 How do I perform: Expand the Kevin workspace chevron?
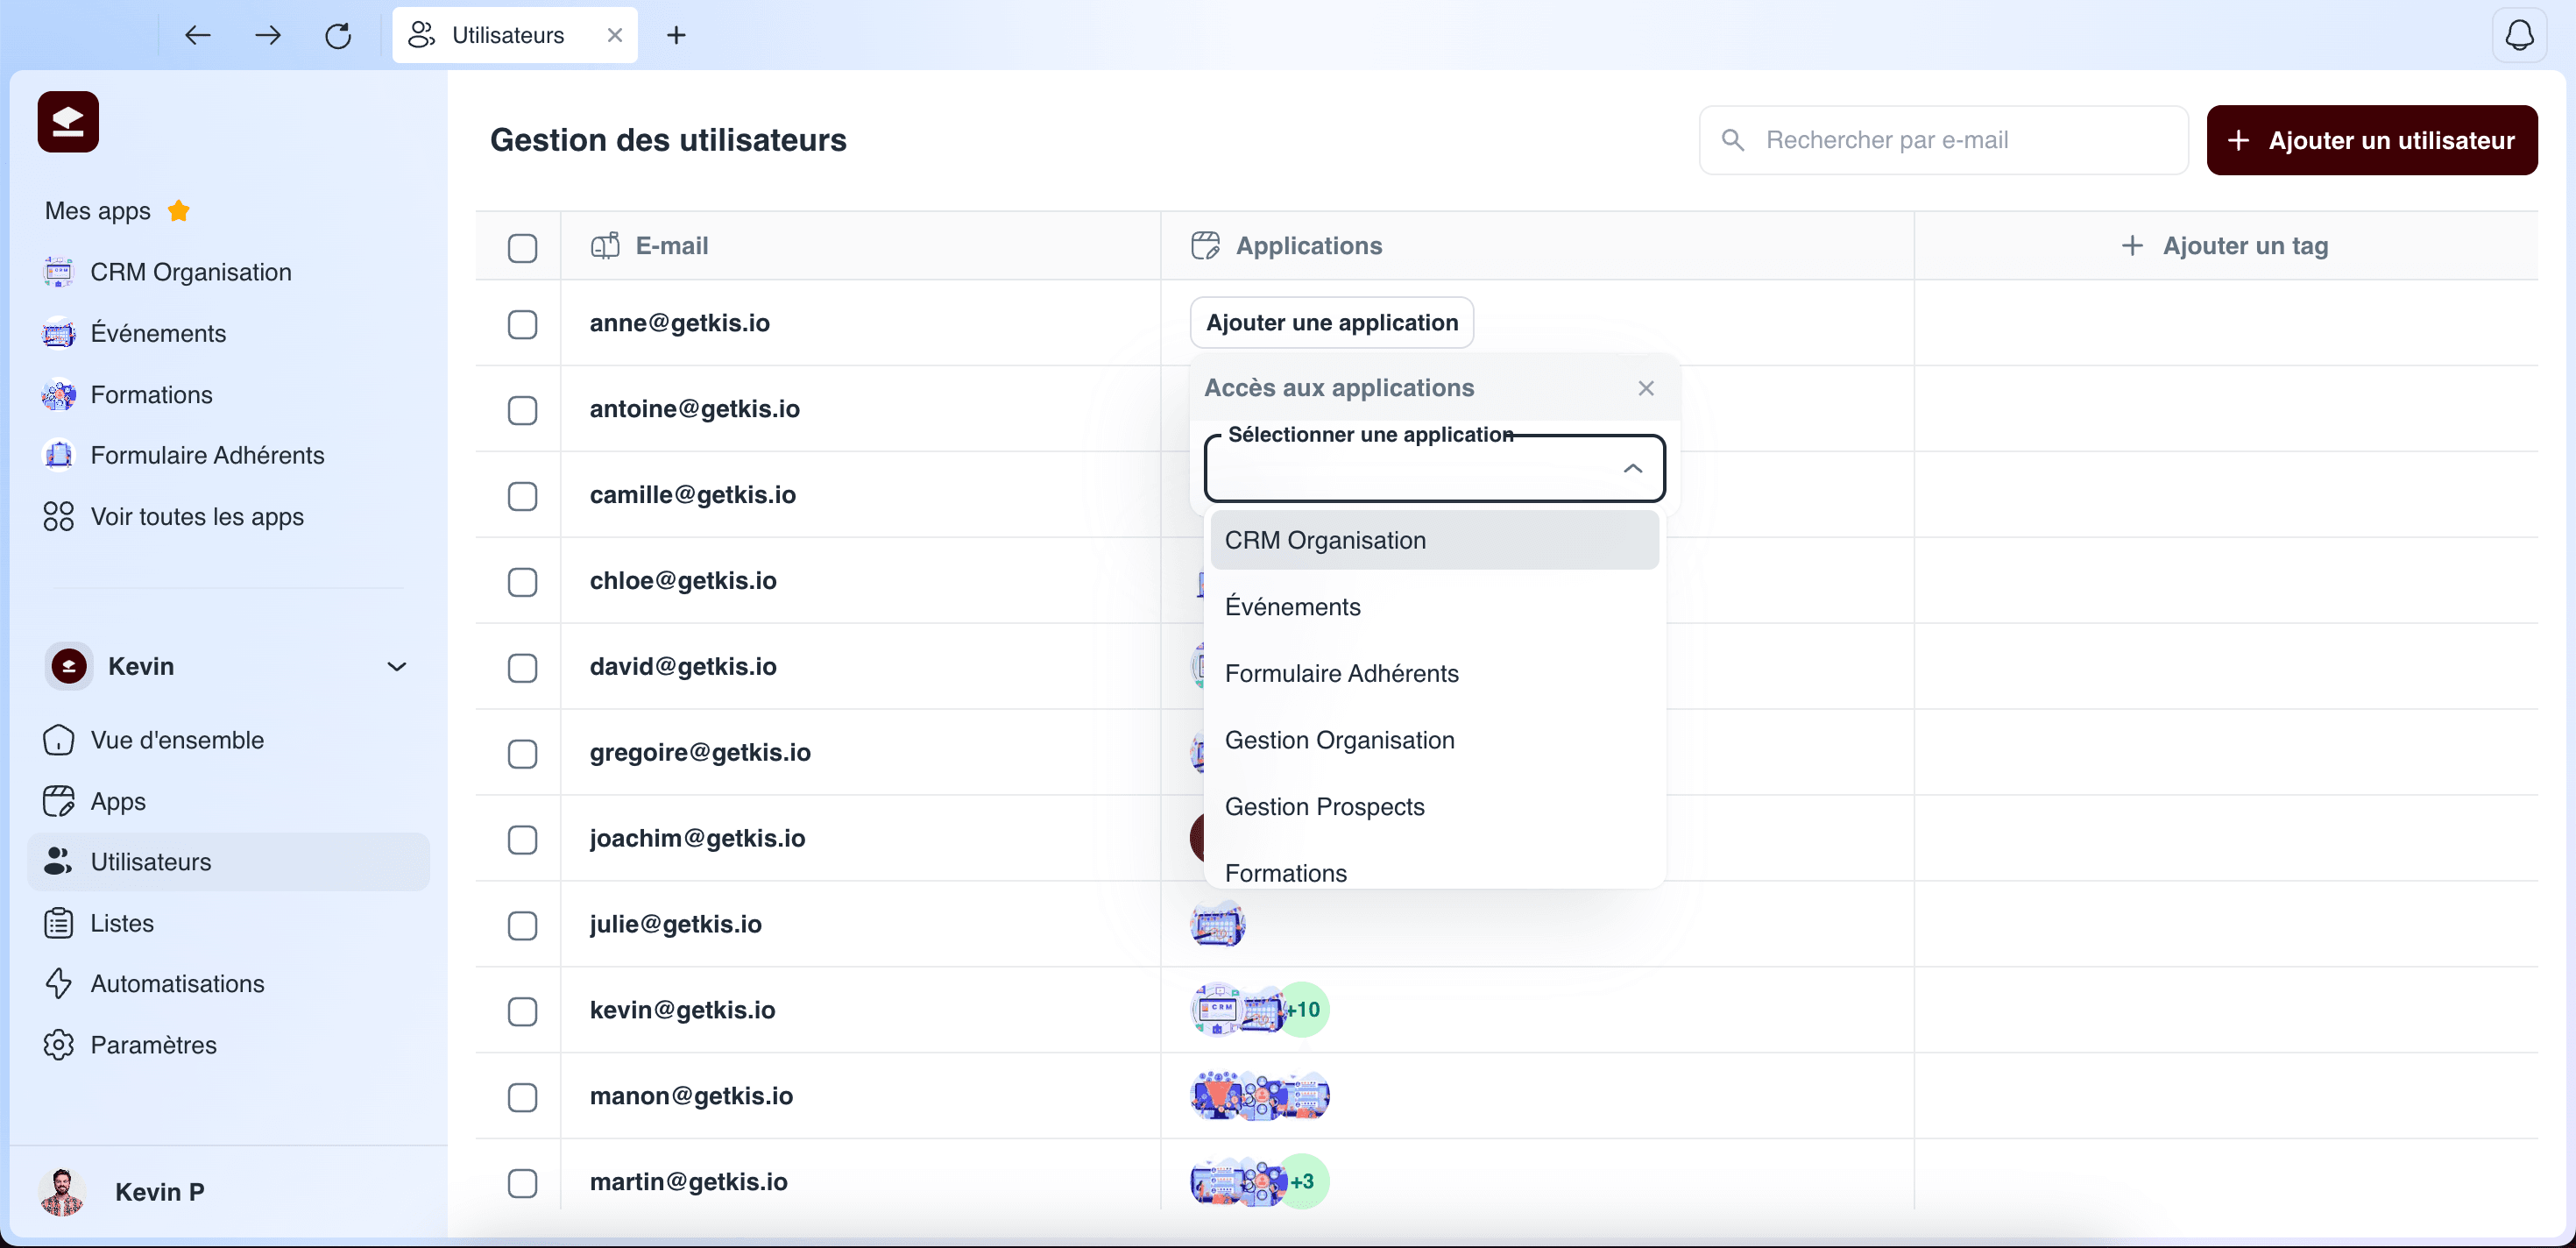pyautogui.click(x=397, y=666)
